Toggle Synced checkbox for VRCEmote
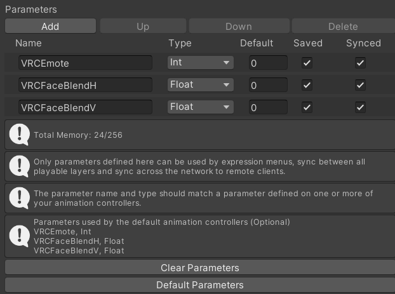This screenshot has height=294, width=395. 360,63
